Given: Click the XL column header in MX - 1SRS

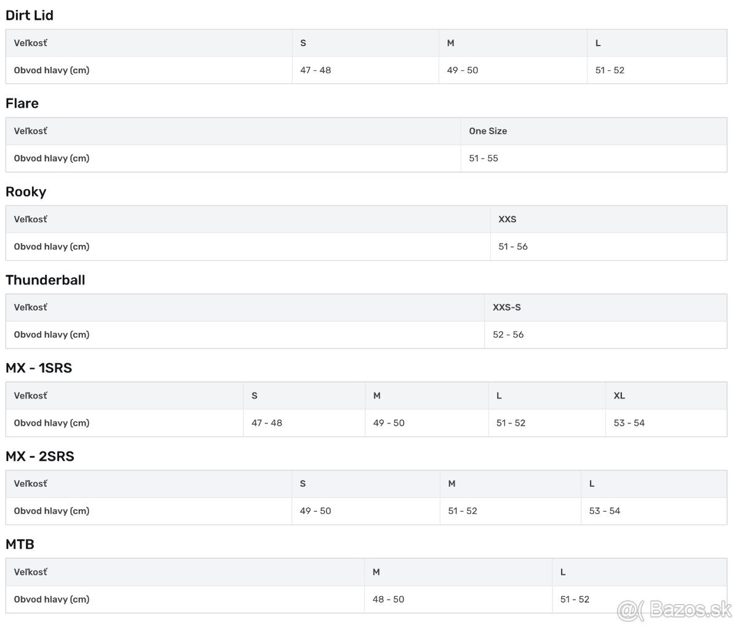Looking at the screenshot, I should point(620,396).
